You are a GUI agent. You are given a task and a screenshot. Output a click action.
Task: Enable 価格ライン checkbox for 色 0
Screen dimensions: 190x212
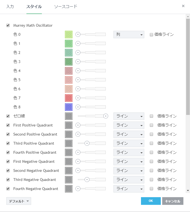(x=151, y=35)
